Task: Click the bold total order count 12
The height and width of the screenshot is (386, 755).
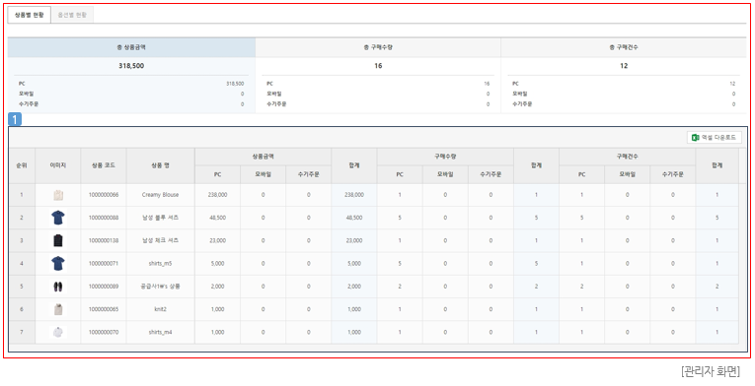Action: pyautogui.click(x=624, y=66)
